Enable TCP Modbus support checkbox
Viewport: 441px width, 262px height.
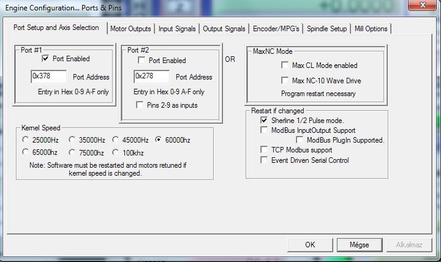point(264,149)
